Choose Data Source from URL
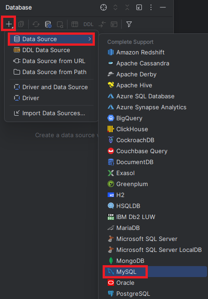This screenshot has height=299, width=208. coord(52,61)
